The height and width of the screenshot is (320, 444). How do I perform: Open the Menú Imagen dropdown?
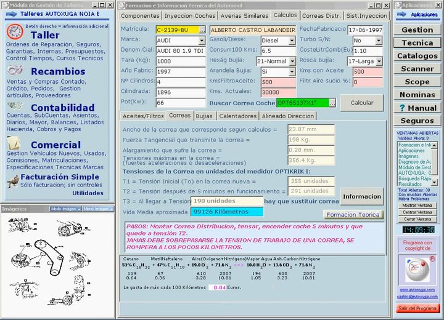pos(98,209)
